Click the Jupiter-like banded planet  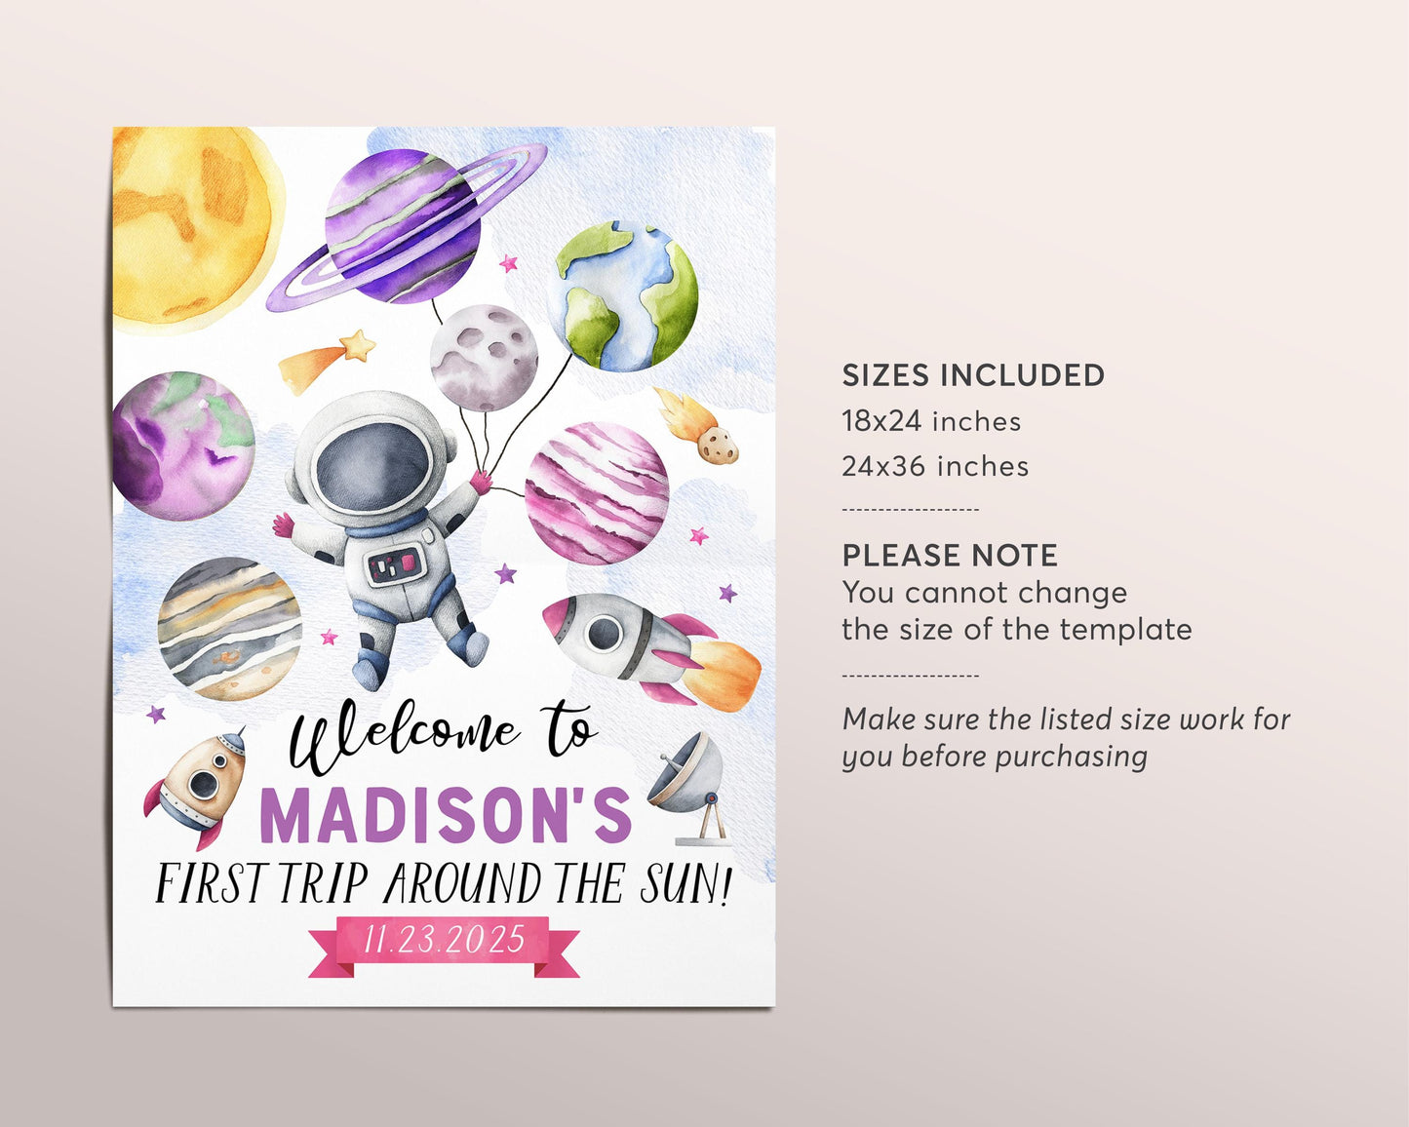pyautogui.click(x=230, y=629)
